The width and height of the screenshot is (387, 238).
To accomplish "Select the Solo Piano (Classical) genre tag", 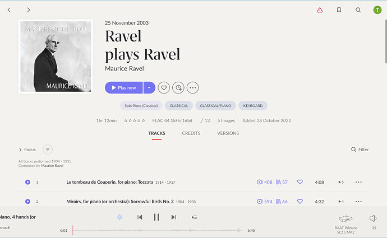I will point(141,105).
